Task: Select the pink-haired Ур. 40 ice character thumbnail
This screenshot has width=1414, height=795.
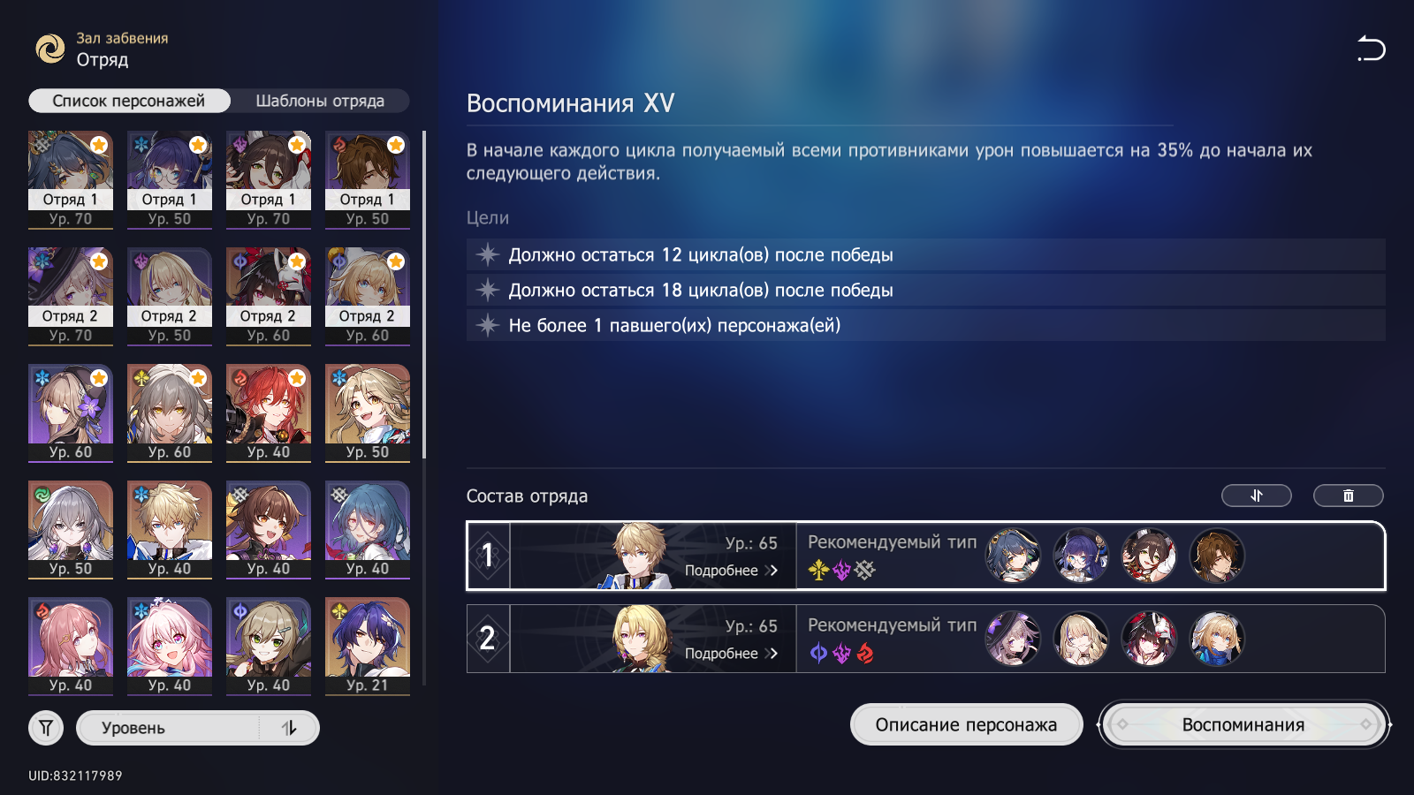Action: point(170,647)
